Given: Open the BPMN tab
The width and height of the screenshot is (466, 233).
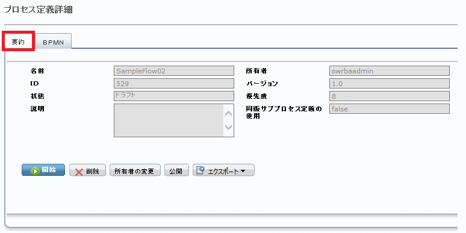Looking at the screenshot, I should [53, 42].
